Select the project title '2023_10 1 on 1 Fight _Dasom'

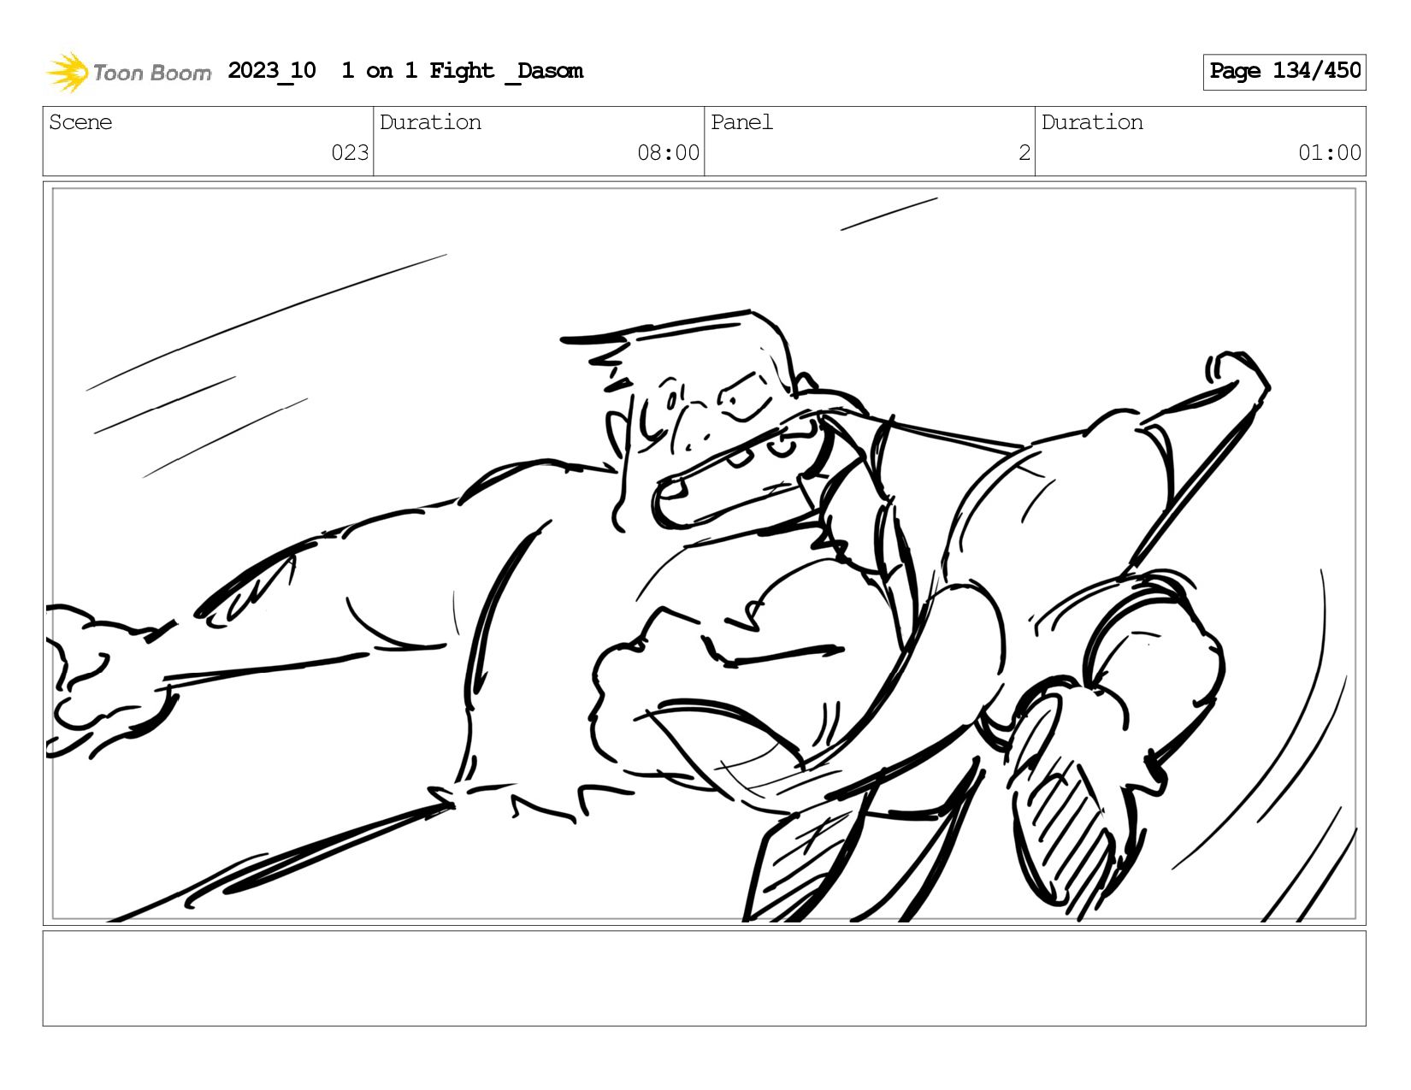tap(405, 71)
